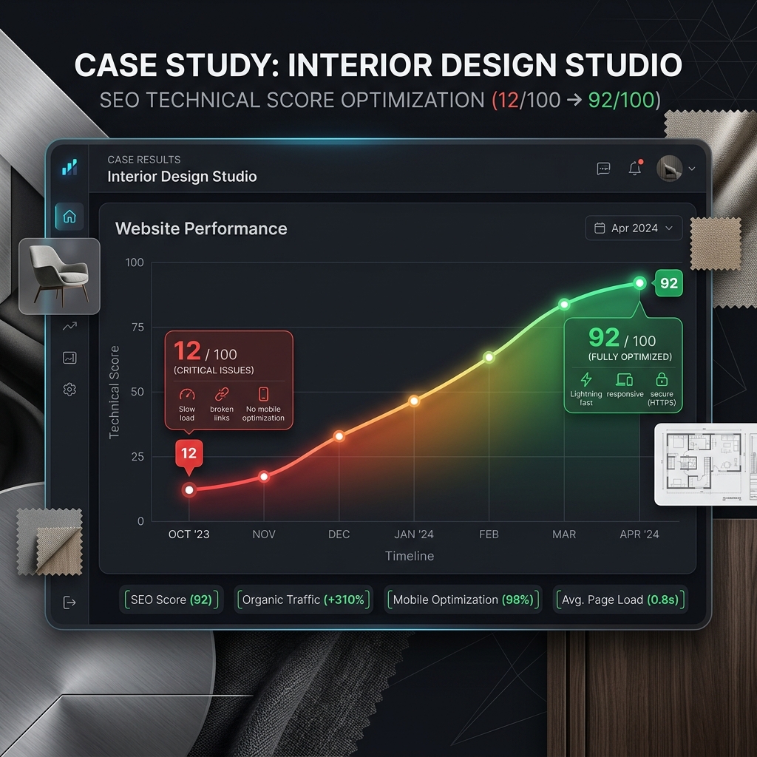Select the NOV data point on chart
This screenshot has width=757, height=757.
[x=264, y=477]
